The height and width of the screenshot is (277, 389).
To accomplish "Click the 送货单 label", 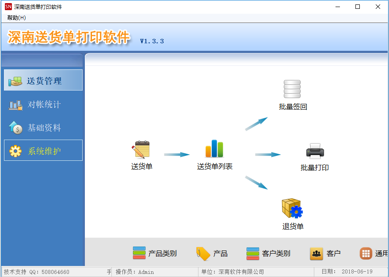I will tap(141, 167).
